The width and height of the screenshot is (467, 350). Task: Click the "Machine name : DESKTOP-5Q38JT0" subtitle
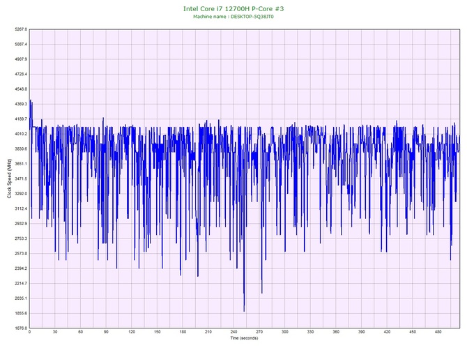tap(233, 17)
